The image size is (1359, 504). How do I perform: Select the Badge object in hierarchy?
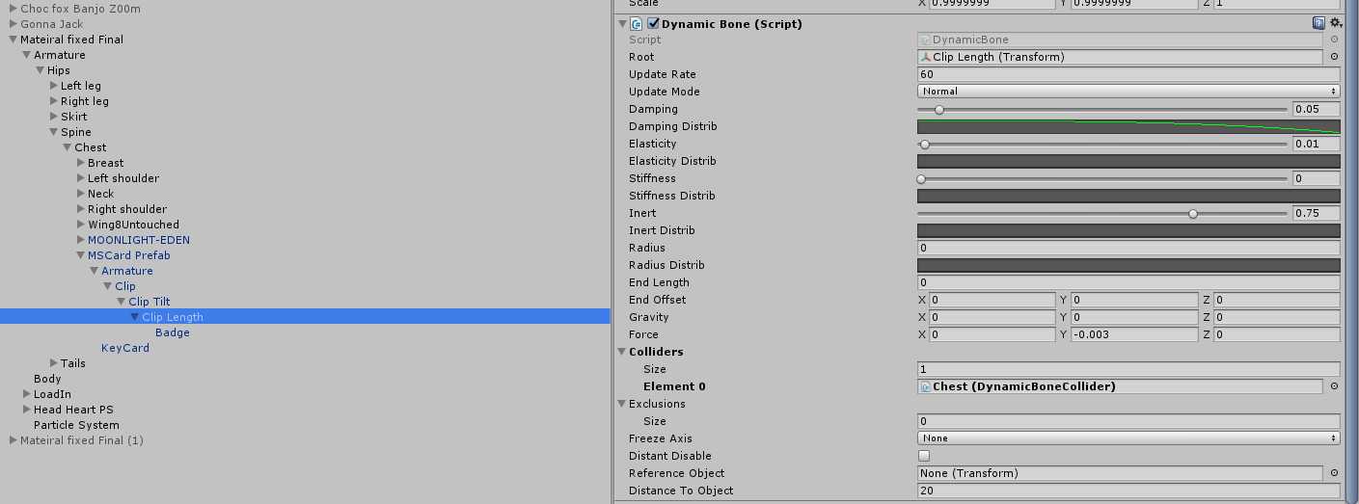(x=173, y=332)
